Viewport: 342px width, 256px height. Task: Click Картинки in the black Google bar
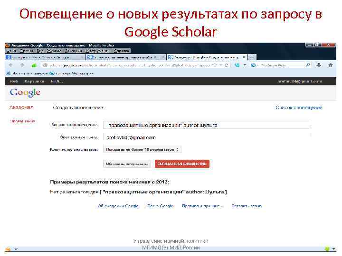pyautogui.click(x=34, y=81)
